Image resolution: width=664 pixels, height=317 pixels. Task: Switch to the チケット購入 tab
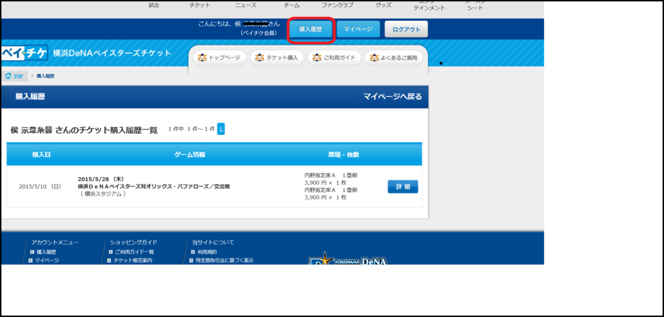[277, 58]
